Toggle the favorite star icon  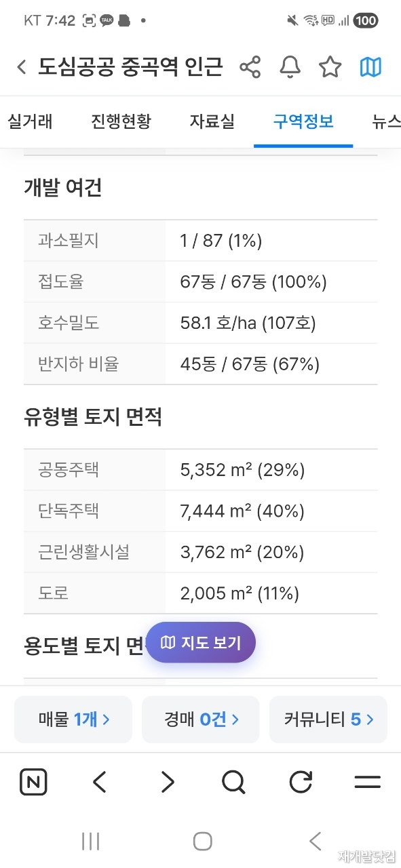pyautogui.click(x=330, y=67)
